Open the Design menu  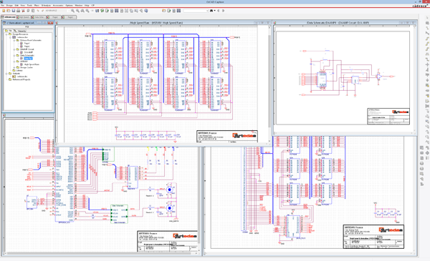(9, 6)
